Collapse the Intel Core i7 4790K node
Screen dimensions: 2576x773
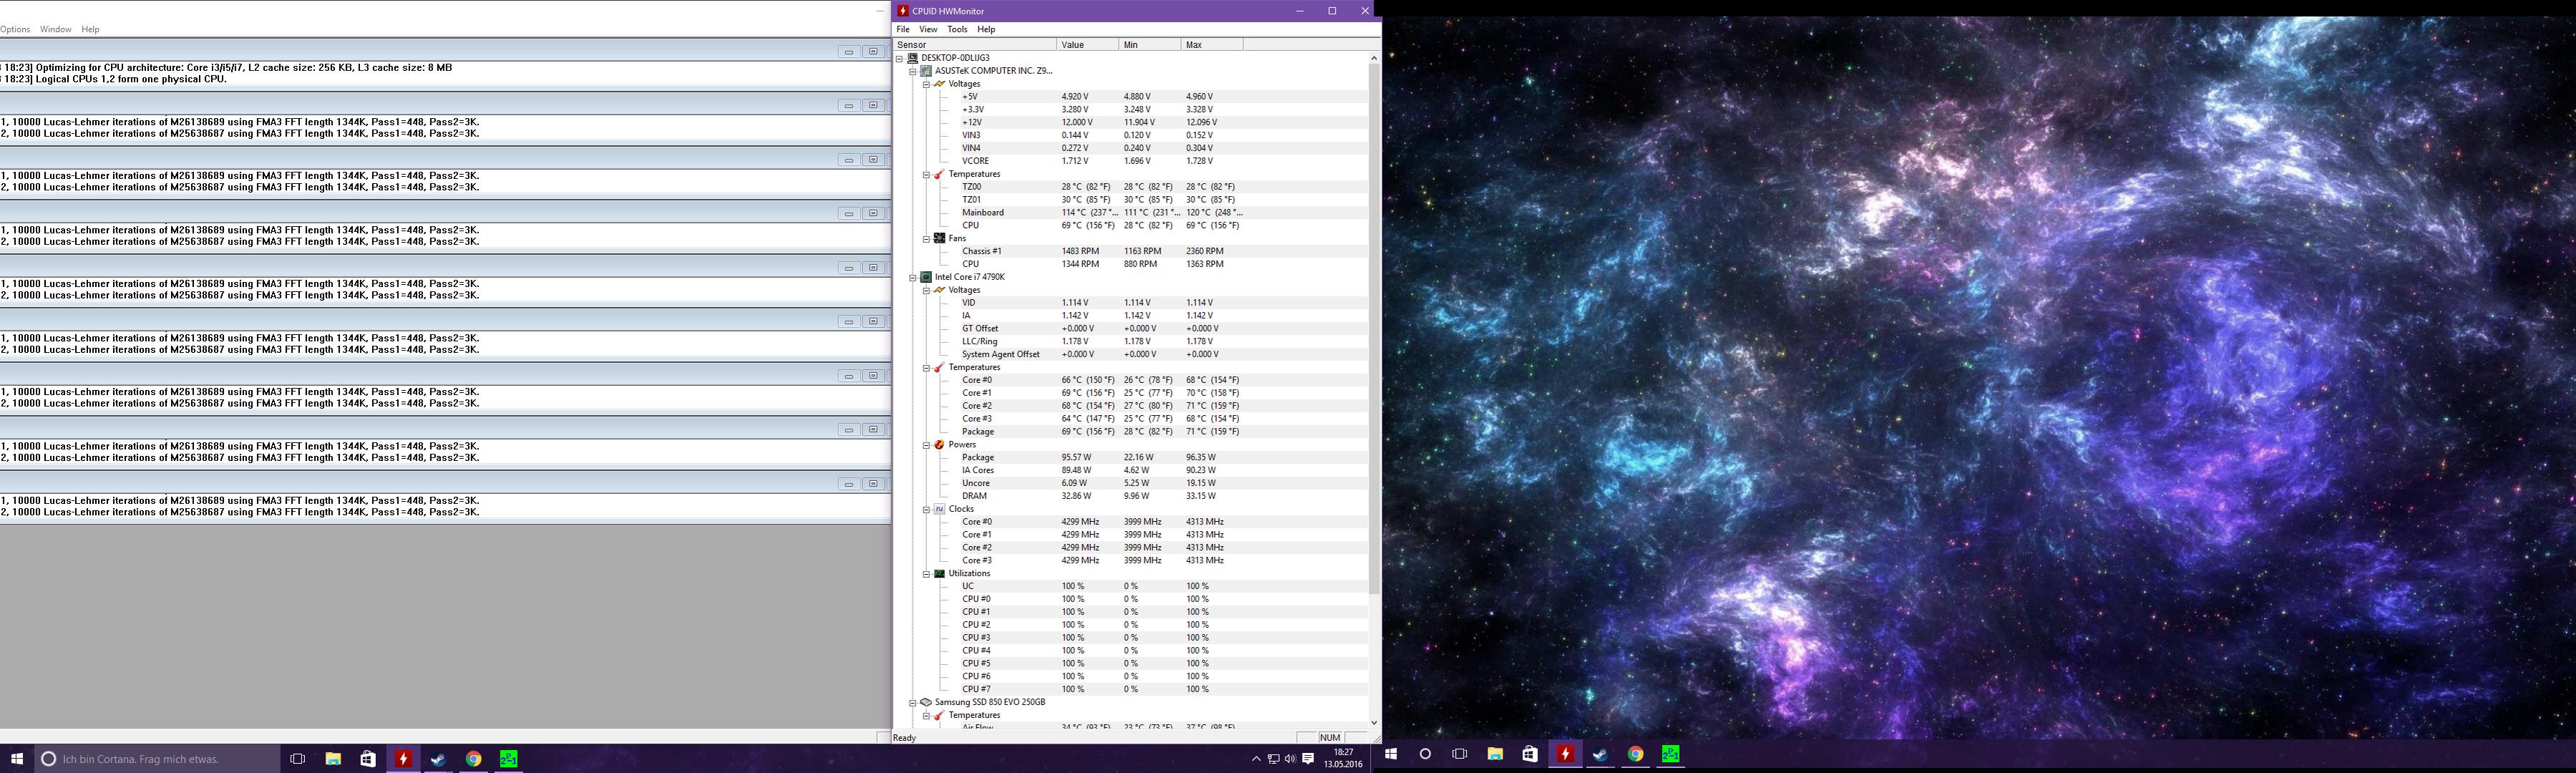pos(913,277)
